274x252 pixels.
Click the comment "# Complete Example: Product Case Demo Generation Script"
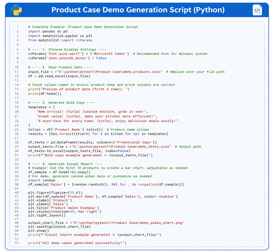pyautogui.click(x=83, y=27)
